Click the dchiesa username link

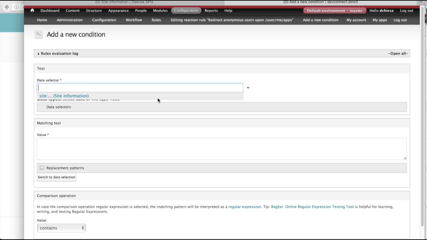[387, 10]
